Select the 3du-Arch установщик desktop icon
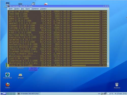The width and height of the screenshot is (127, 95). point(33,69)
